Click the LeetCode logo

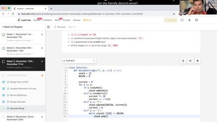coord(24,20)
